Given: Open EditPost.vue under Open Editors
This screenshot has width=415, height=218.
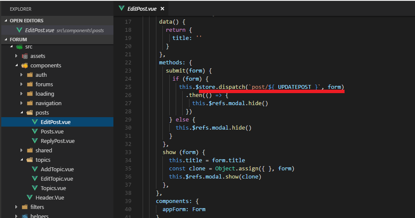Looking at the screenshot, I should 57,30.
